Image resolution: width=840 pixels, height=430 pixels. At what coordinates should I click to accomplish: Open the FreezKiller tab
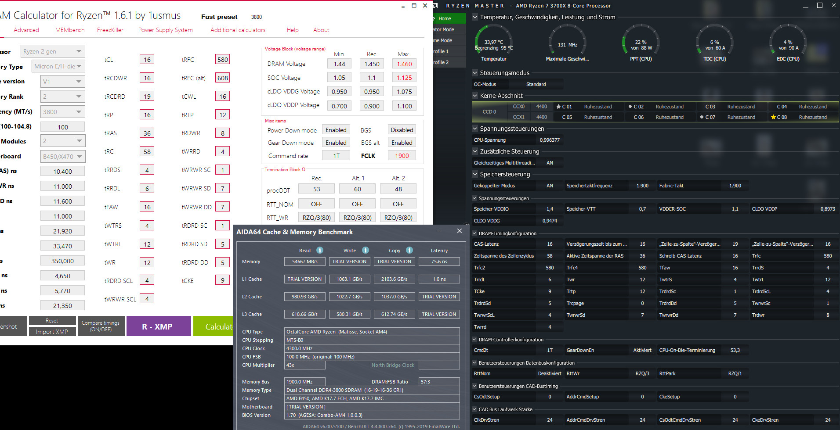pyautogui.click(x=110, y=30)
